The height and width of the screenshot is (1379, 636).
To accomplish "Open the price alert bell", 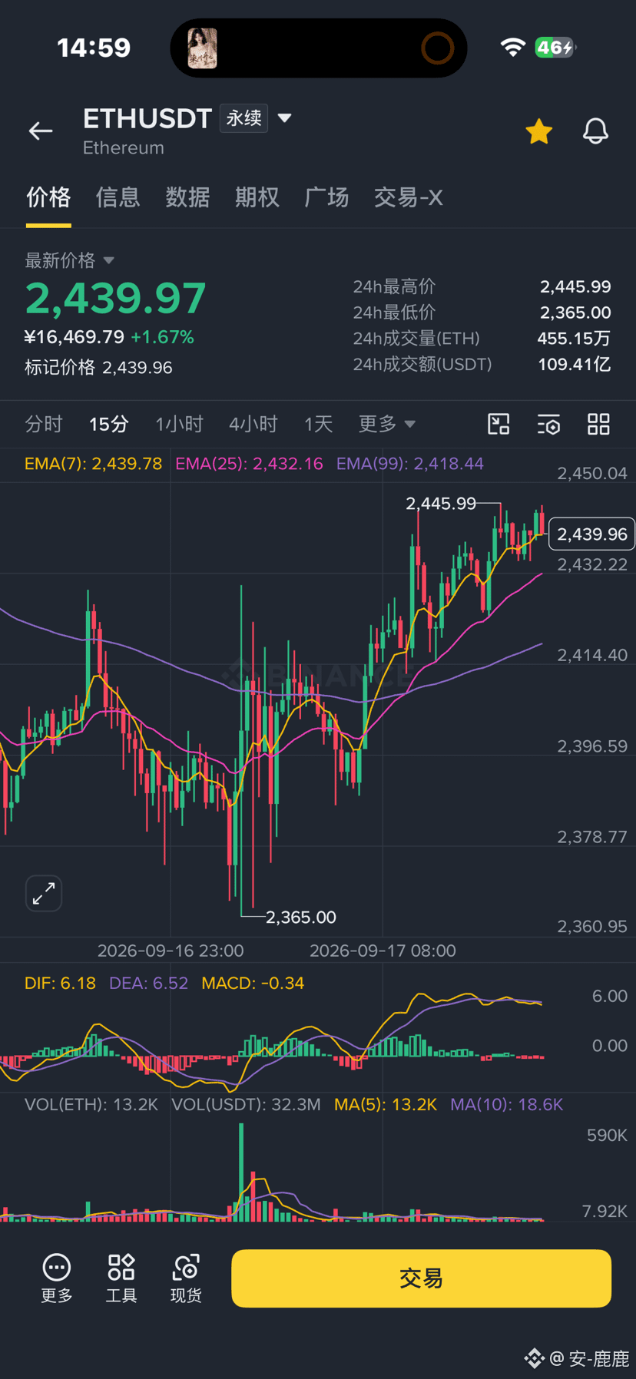I will point(595,131).
